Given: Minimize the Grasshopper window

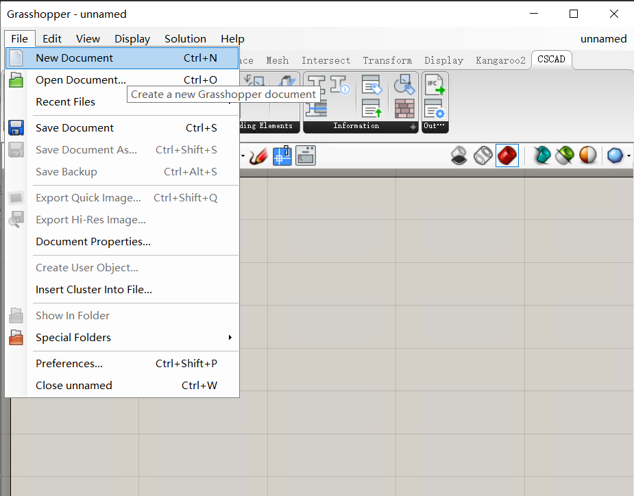Looking at the screenshot, I should (534, 13).
